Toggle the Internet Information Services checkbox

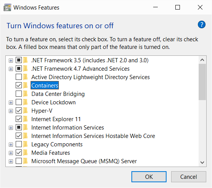19,127
